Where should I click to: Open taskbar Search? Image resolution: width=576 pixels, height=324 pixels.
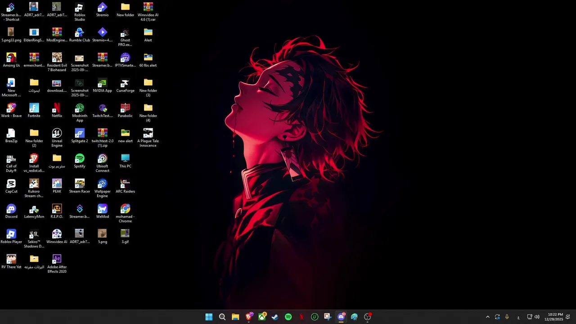[x=222, y=317]
